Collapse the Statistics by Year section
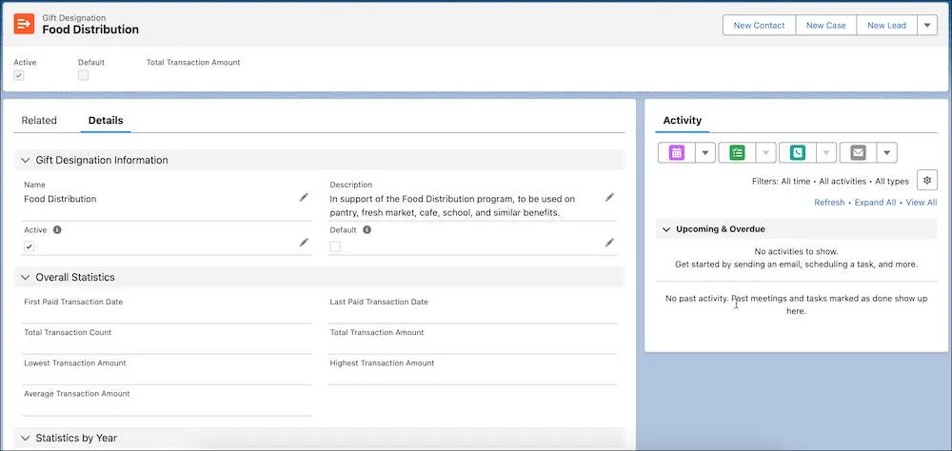The height and width of the screenshot is (451, 952). point(25,439)
